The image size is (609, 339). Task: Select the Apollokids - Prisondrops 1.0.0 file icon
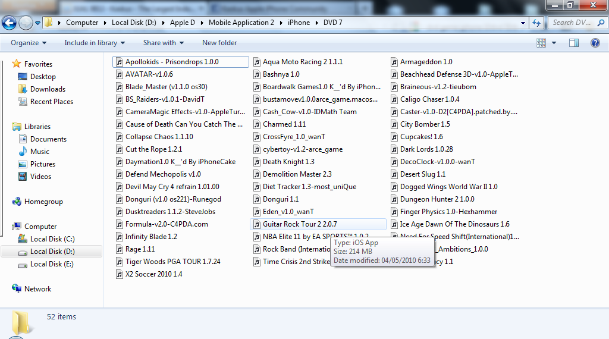tap(120, 62)
